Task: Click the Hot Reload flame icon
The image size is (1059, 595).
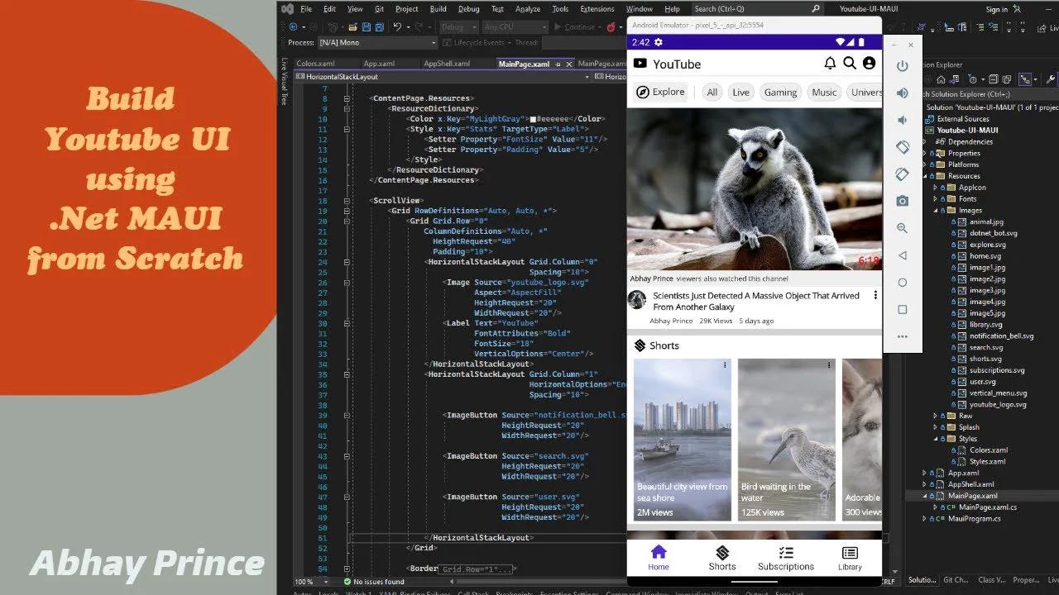Action: coord(611,27)
